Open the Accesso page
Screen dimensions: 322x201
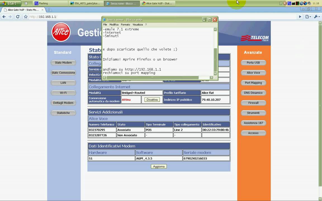[x=253, y=133]
